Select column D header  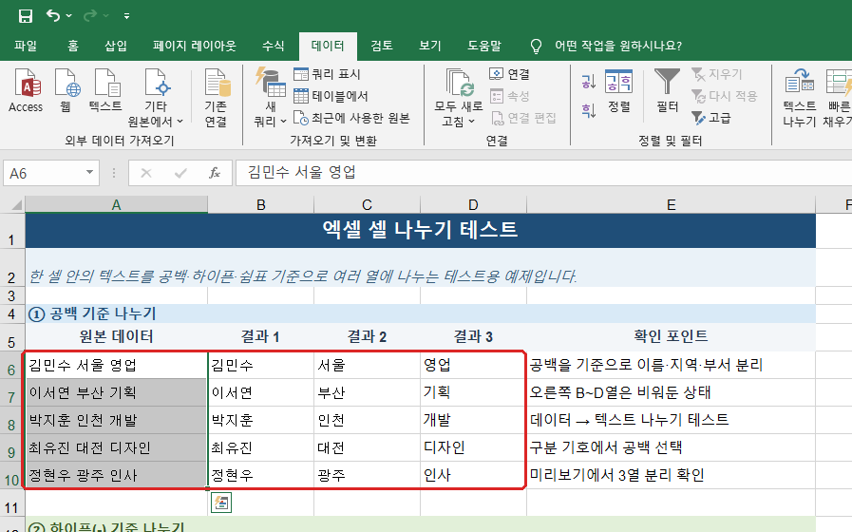tap(473, 205)
